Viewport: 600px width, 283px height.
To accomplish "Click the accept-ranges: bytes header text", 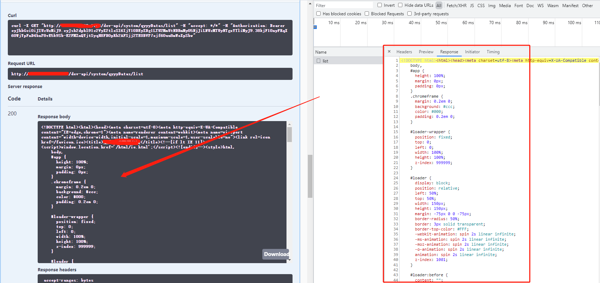I will [x=69, y=280].
